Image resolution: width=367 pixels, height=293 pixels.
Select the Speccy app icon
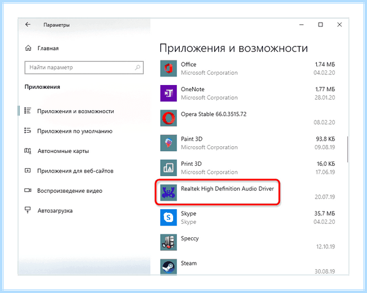tap(168, 242)
